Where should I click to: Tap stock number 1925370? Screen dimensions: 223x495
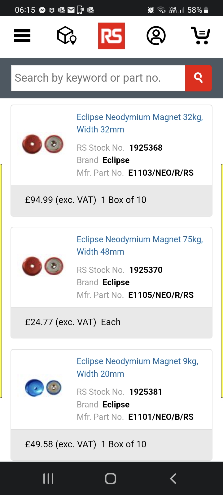tap(146, 270)
